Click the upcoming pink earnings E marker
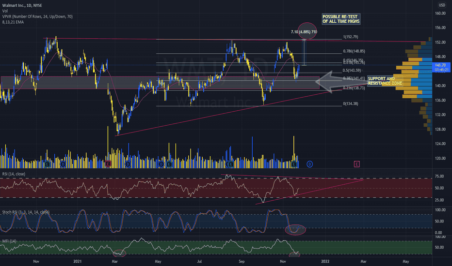The width and height of the screenshot is (452, 266). 356,164
